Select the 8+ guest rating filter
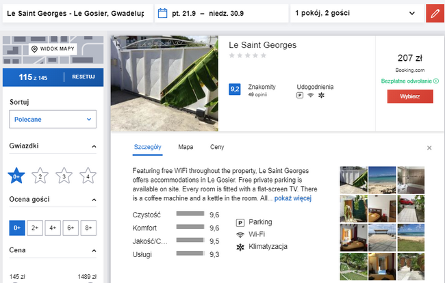 [x=88, y=228]
